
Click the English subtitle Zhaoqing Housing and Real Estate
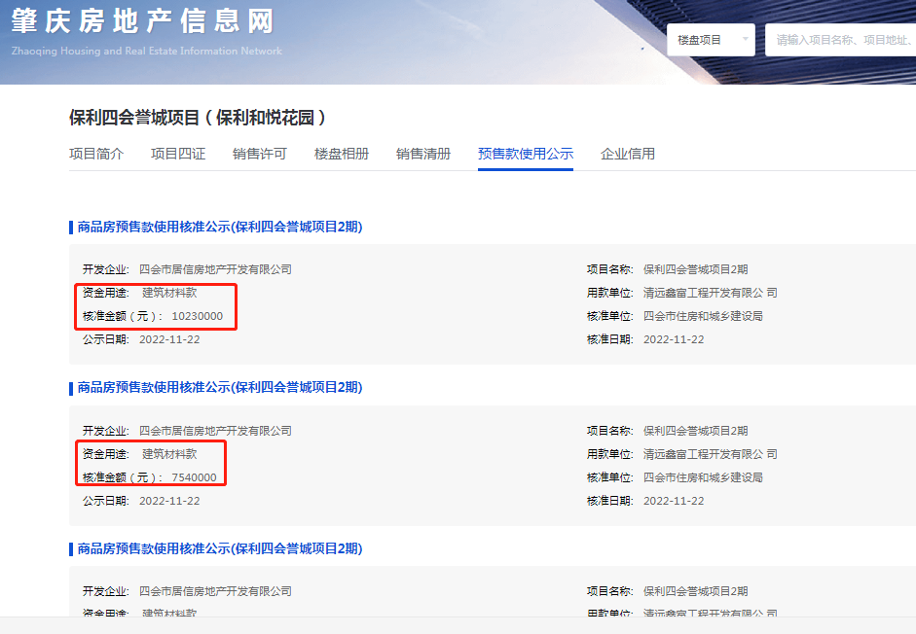click(x=147, y=51)
